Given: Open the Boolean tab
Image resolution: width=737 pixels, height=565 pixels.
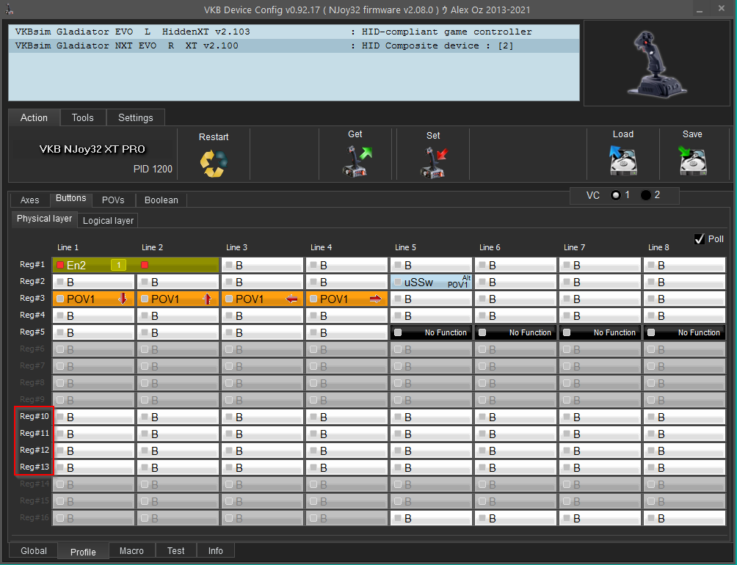Looking at the screenshot, I should coord(161,200).
